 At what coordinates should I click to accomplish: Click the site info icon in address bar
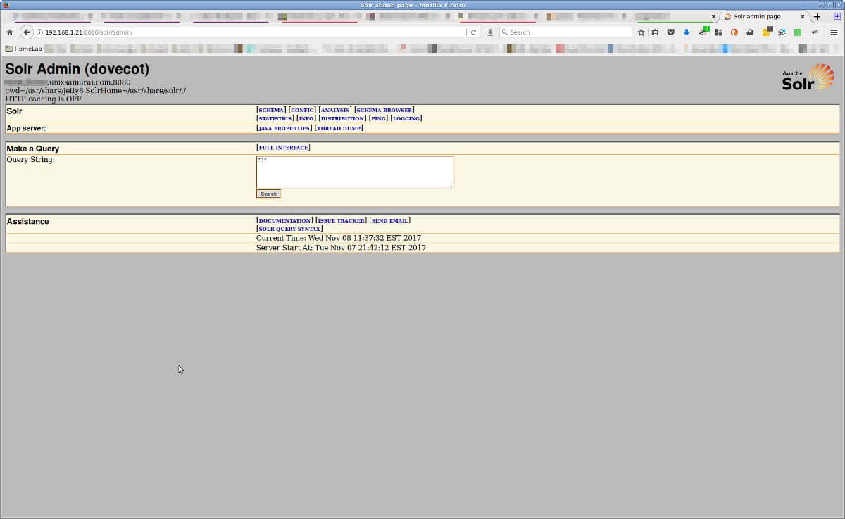(x=39, y=32)
